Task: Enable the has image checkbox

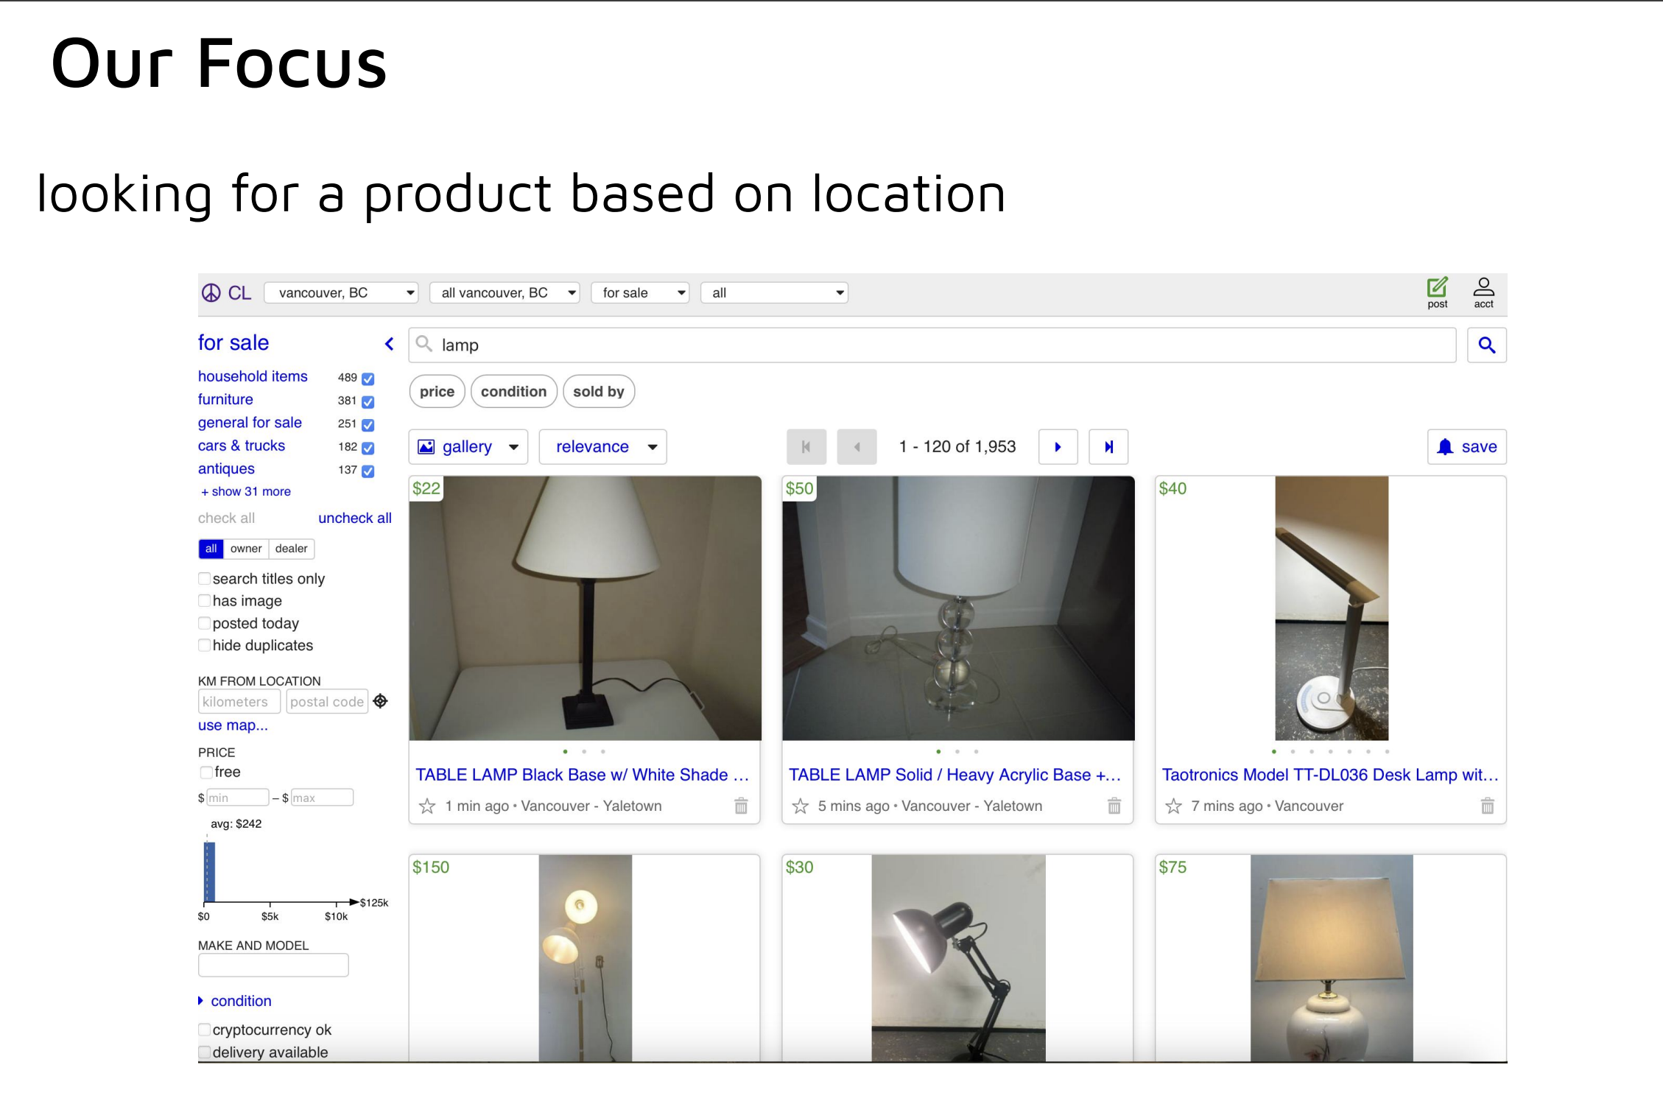Action: (205, 601)
